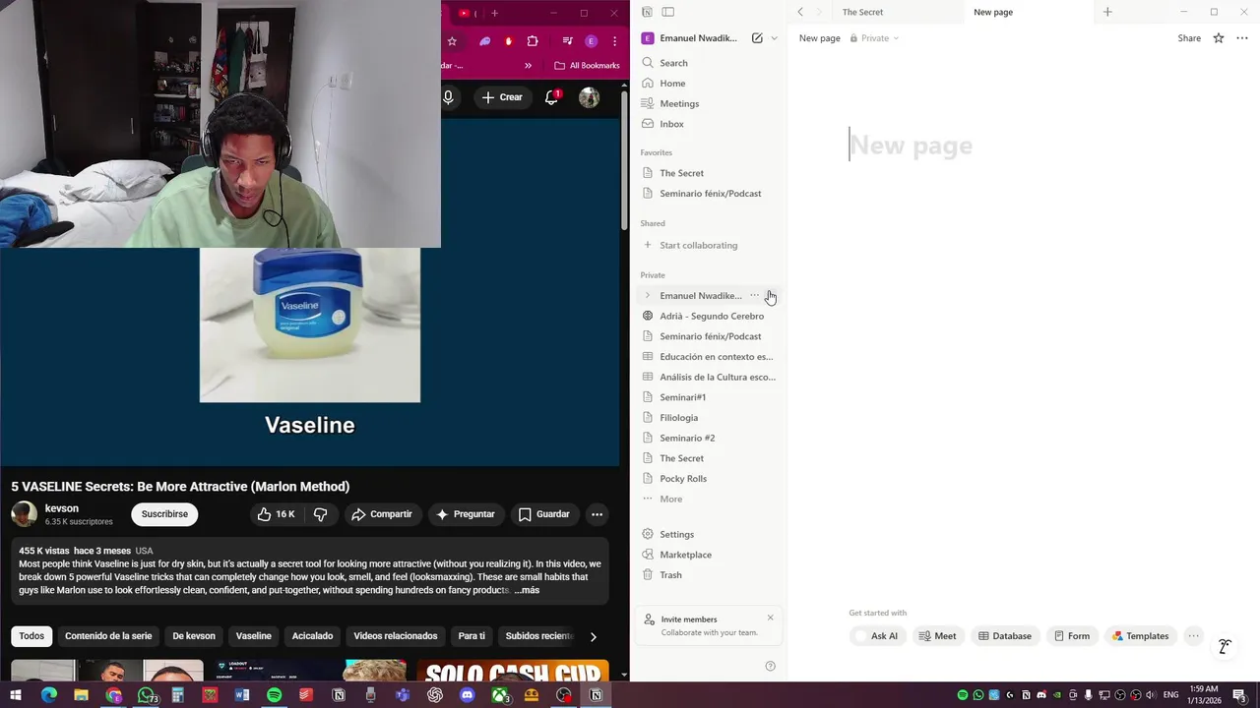Image resolution: width=1260 pixels, height=708 pixels.
Task: Open Notion Marketplace
Action: tap(709, 555)
